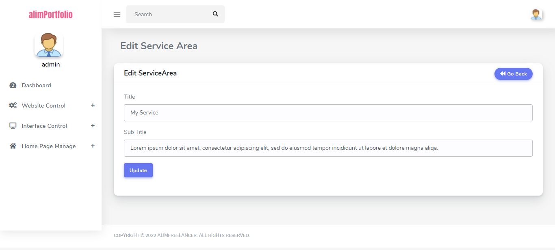The height and width of the screenshot is (250, 555).
Task: Expand Website Control with plus sign
Action: [x=93, y=106]
